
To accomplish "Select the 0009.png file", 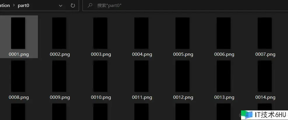I will 60,80.
